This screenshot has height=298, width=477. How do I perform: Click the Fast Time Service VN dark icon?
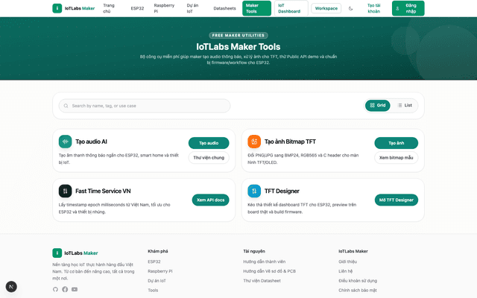tap(65, 191)
